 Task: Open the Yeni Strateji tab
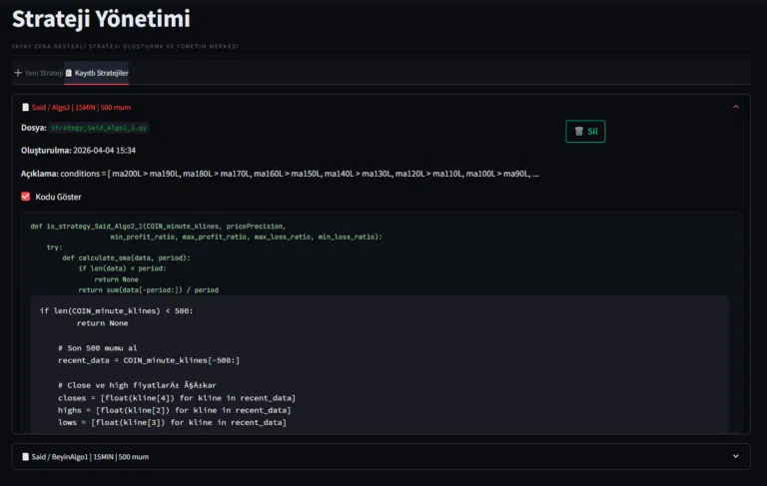(x=38, y=73)
